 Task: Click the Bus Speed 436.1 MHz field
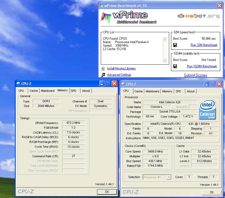point(155,161)
